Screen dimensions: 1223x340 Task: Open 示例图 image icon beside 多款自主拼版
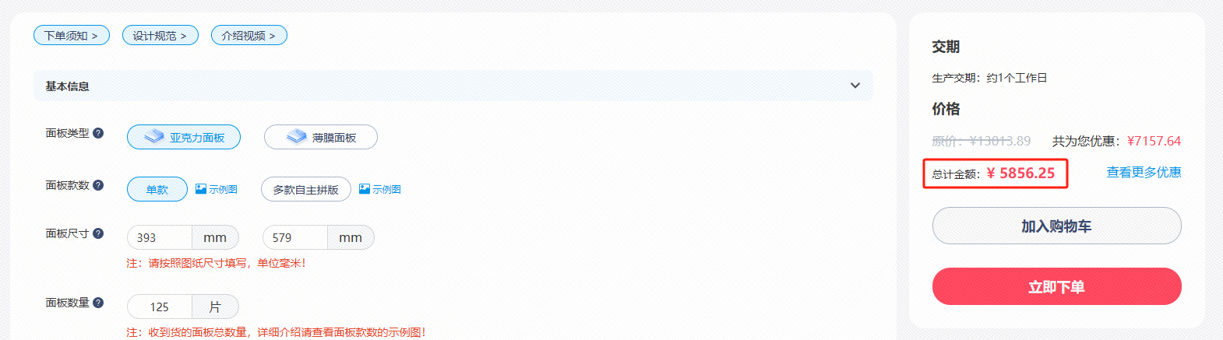click(x=365, y=189)
